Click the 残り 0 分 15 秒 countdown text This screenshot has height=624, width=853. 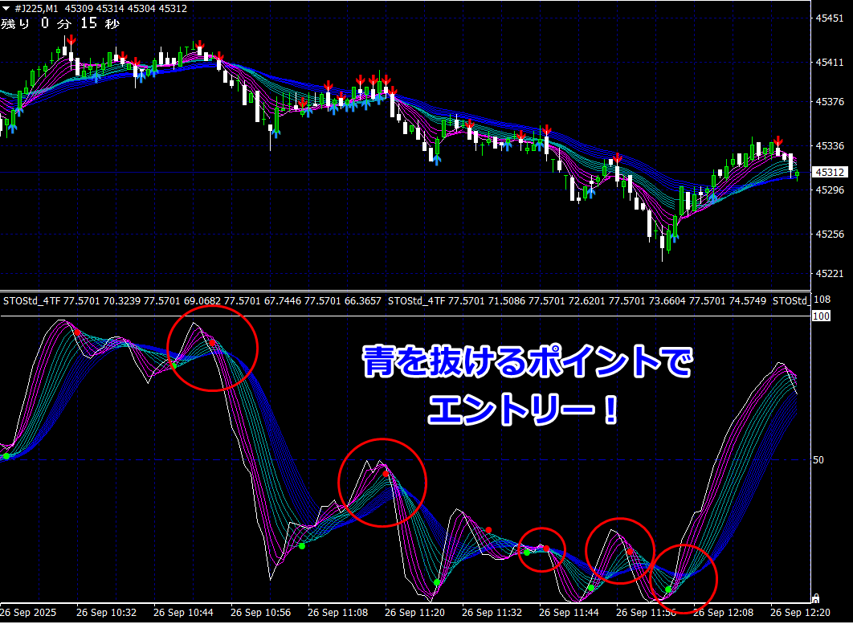(60, 23)
